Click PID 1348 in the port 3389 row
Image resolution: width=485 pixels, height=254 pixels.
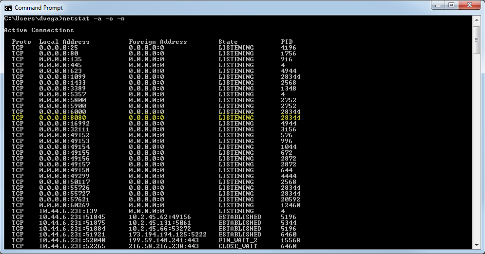289,89
